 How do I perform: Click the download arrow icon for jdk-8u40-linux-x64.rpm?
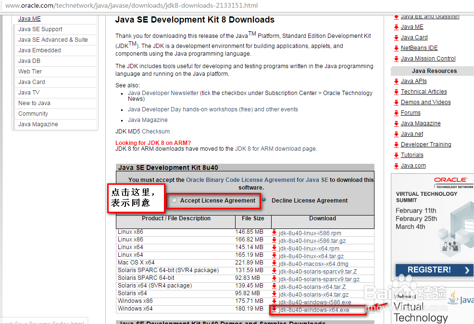tap(274, 248)
